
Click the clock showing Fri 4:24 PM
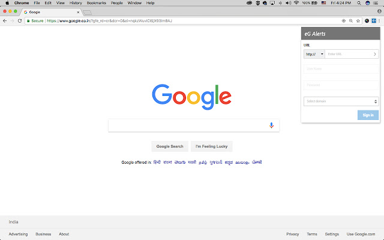click(341, 3)
